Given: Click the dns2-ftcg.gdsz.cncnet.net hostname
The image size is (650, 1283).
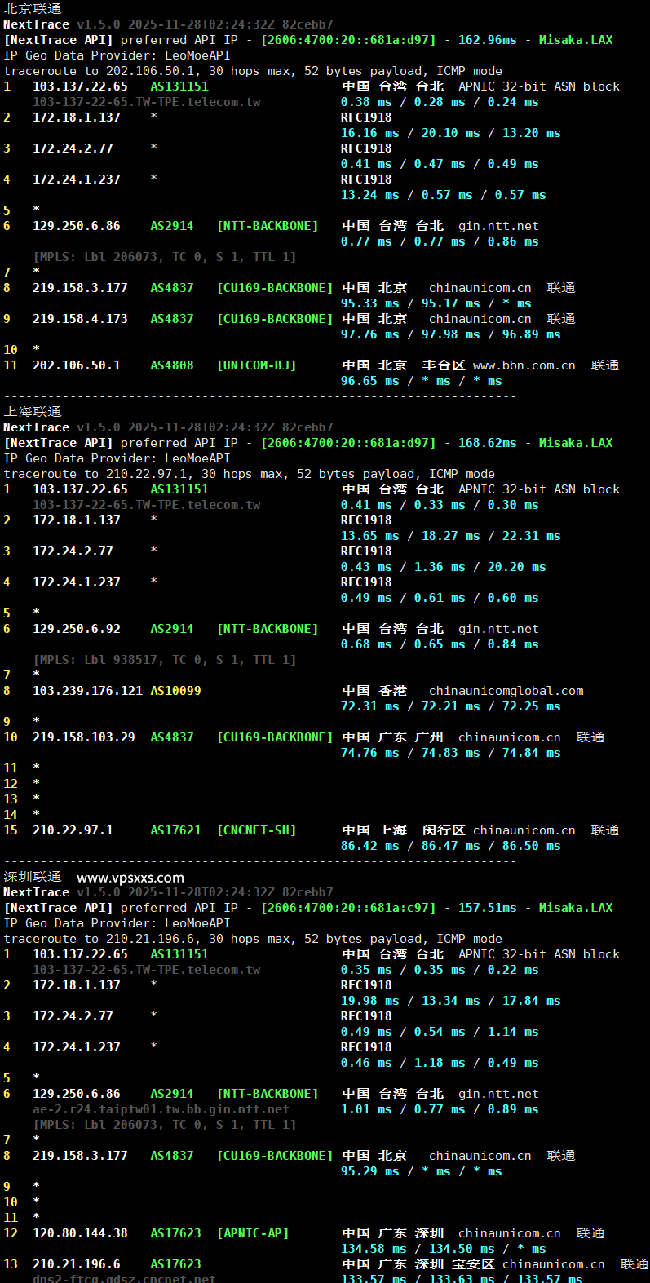Looking at the screenshot, I should pyautogui.click(x=124, y=1278).
